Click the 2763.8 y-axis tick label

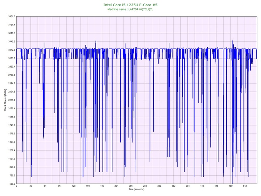tap(11, 75)
